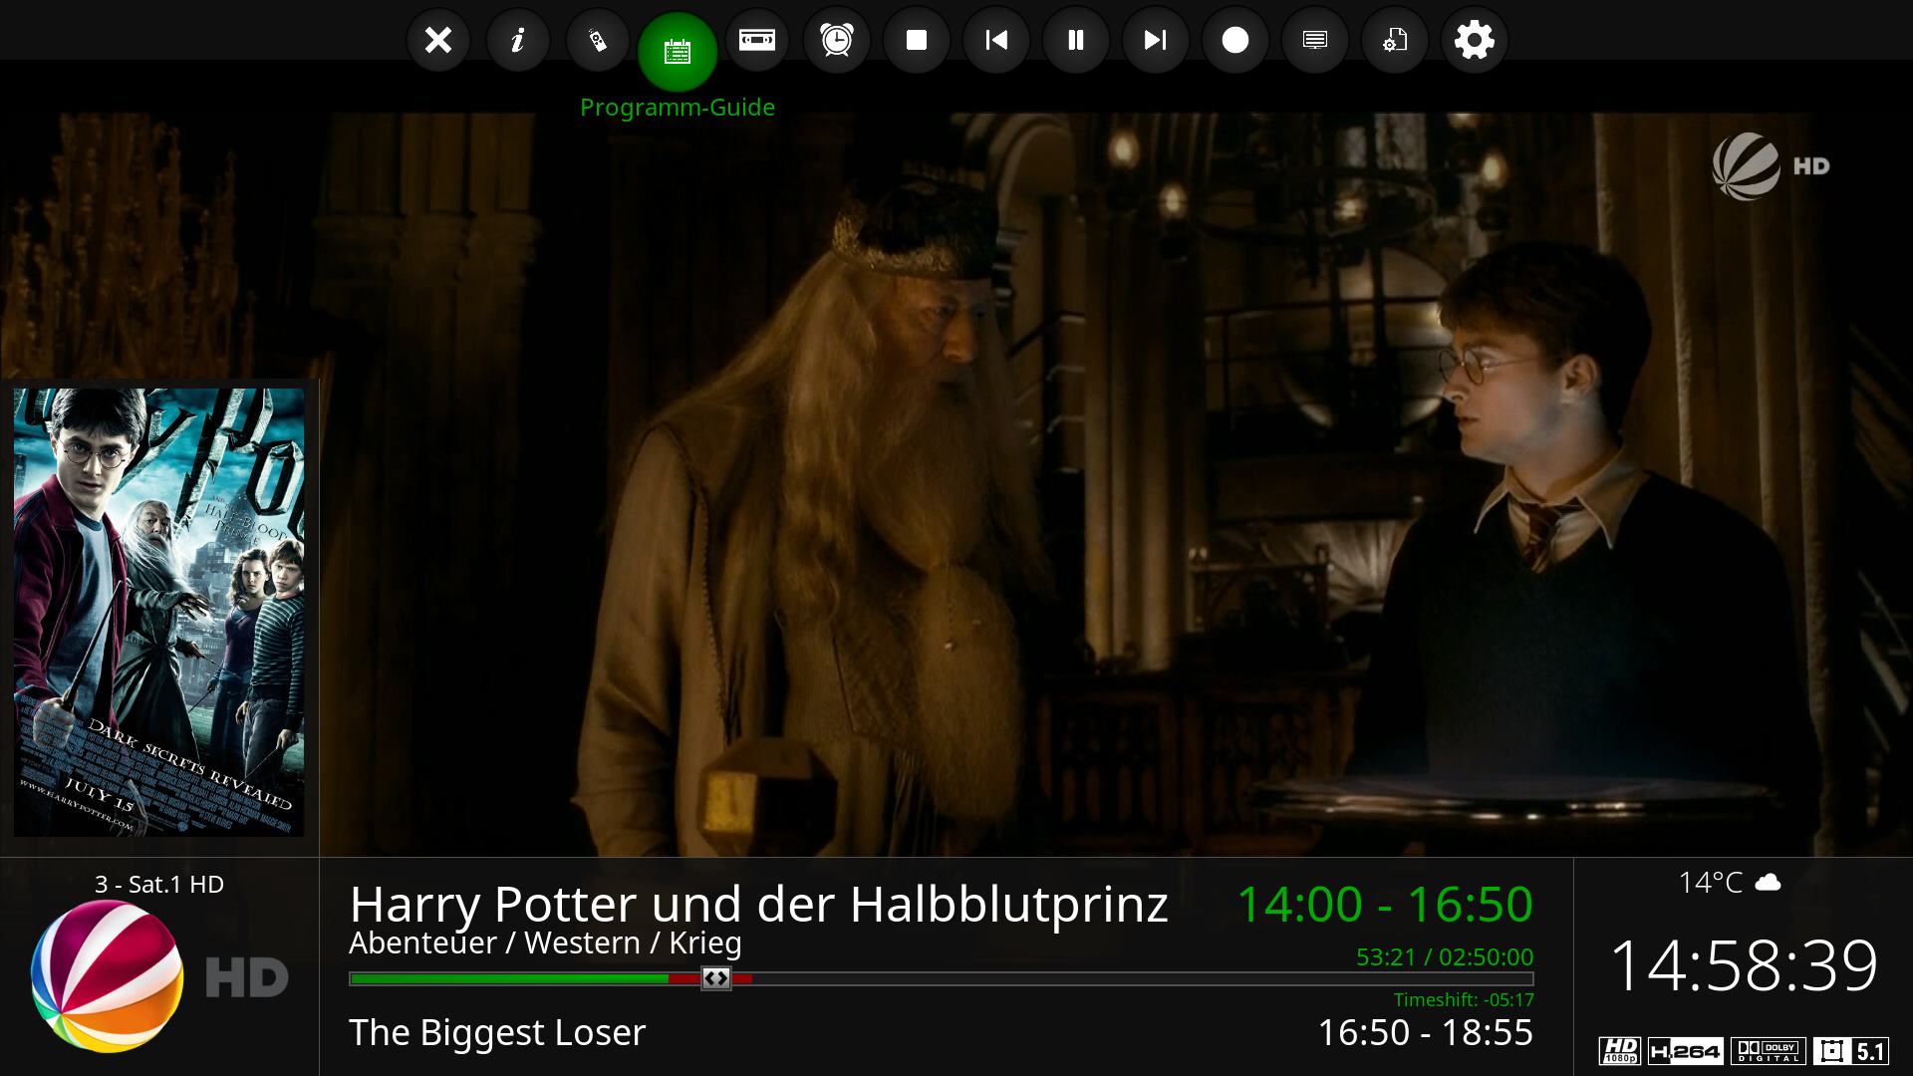Click the clock showing 14:58:39
The width and height of the screenshot is (1913, 1076).
1744,965
